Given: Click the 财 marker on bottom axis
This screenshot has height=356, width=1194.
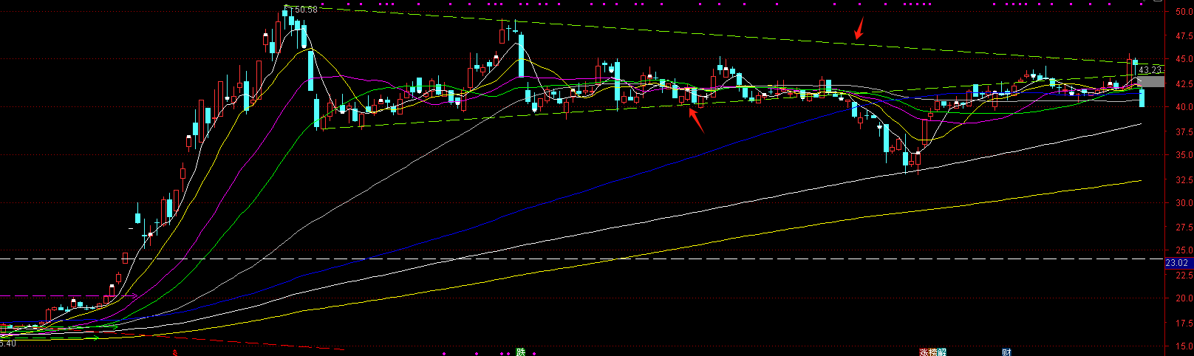Looking at the screenshot, I should point(1006,352).
